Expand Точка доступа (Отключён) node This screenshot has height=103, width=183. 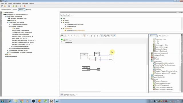coord(9,24)
